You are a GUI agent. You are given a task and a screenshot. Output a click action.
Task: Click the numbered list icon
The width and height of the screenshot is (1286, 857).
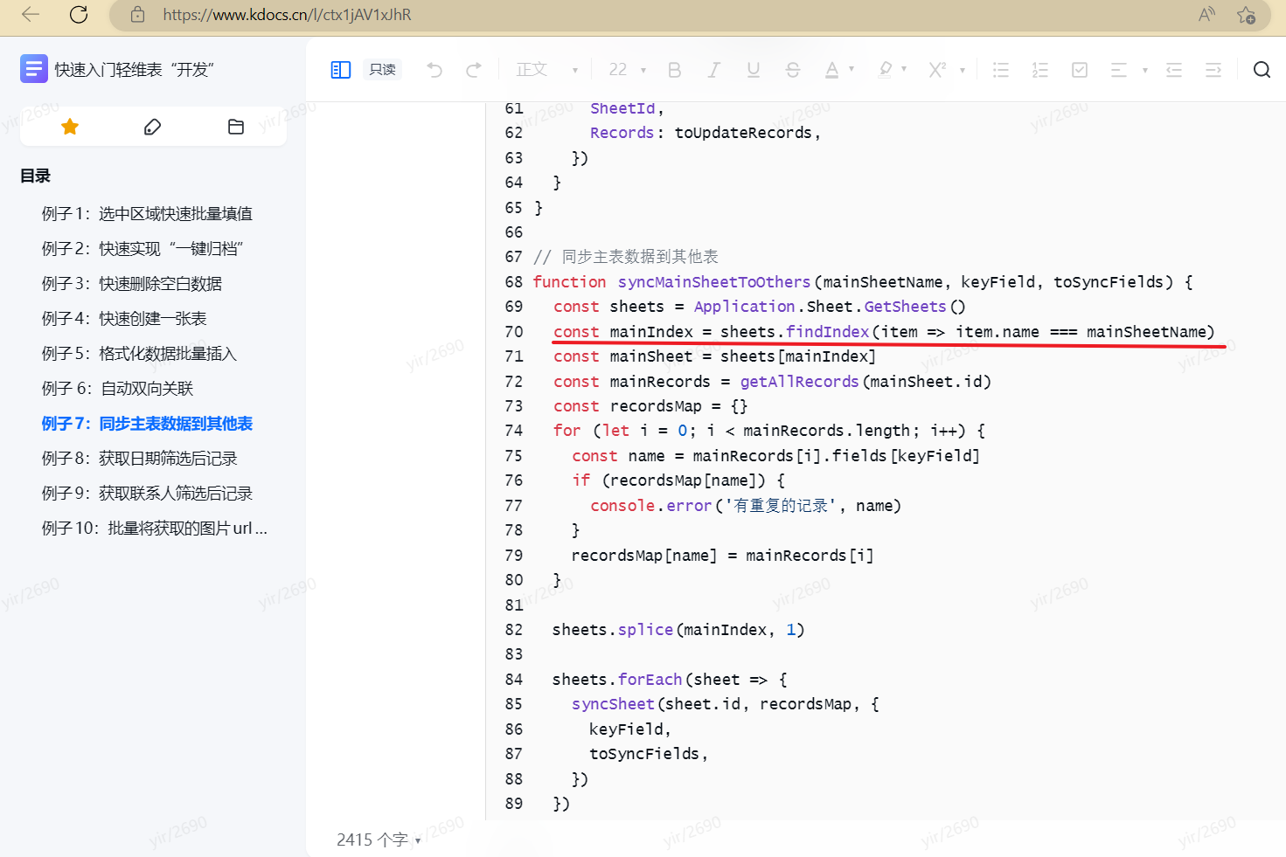pyautogui.click(x=1040, y=70)
